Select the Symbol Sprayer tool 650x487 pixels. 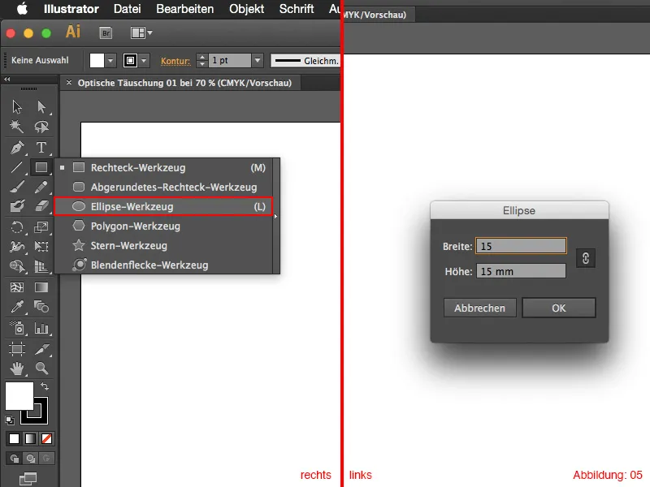[x=17, y=328]
